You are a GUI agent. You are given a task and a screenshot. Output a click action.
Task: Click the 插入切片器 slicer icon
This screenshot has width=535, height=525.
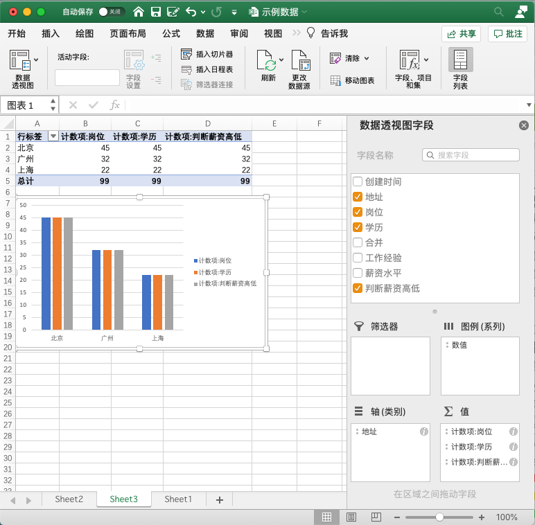point(186,54)
